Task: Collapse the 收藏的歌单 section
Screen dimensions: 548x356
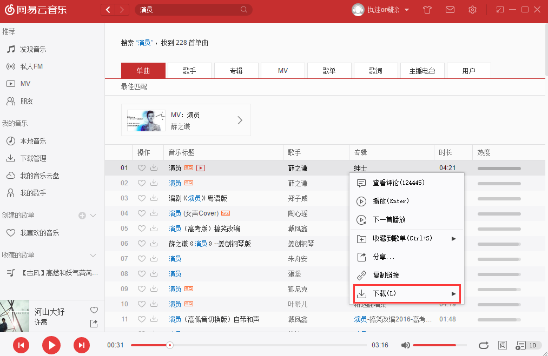Action: 95,255
